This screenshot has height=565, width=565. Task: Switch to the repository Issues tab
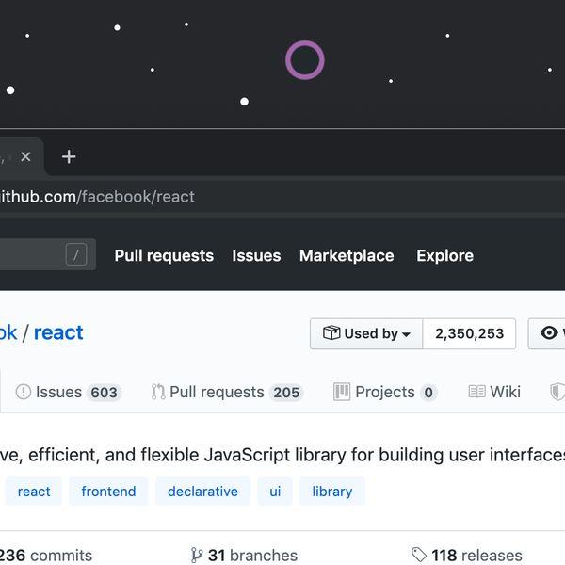pos(69,392)
